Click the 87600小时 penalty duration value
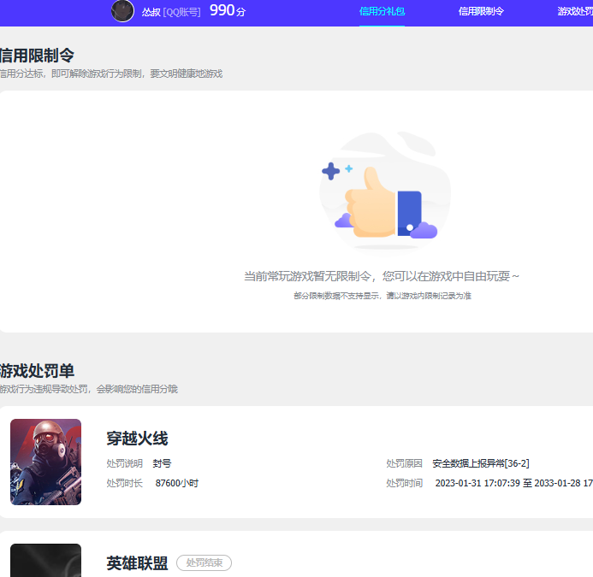593x577 pixels. (x=177, y=483)
